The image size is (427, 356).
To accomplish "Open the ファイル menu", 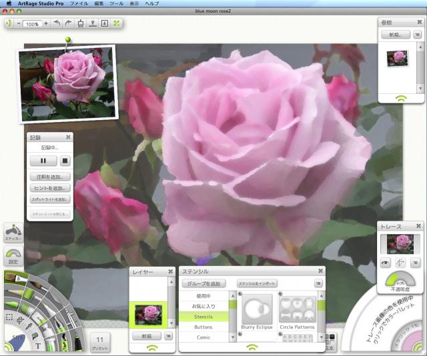I will 79,3.
